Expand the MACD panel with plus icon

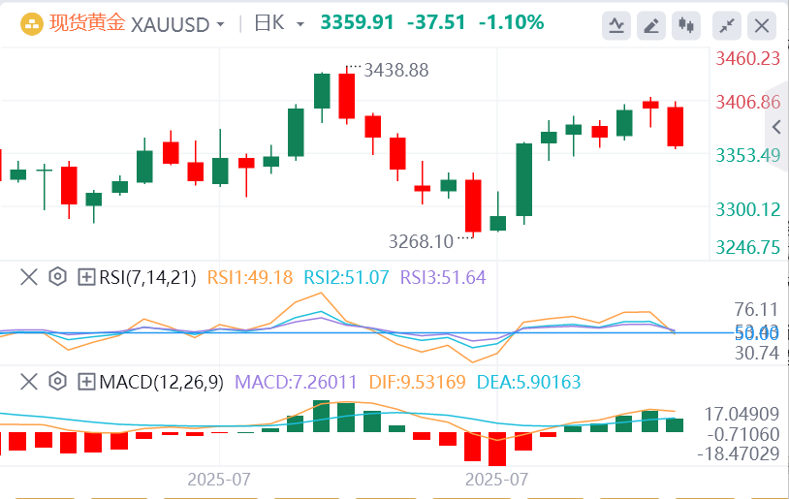86,382
